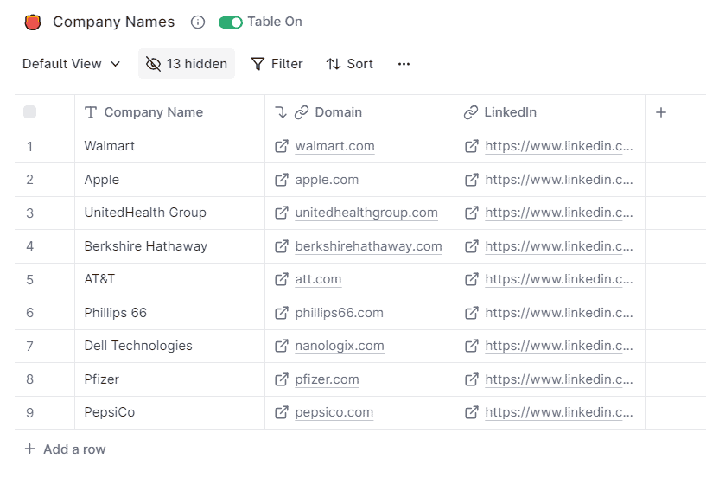The width and height of the screenshot is (706, 490).
Task: Click external link icon beside pfizer.com
Action: [x=282, y=379]
